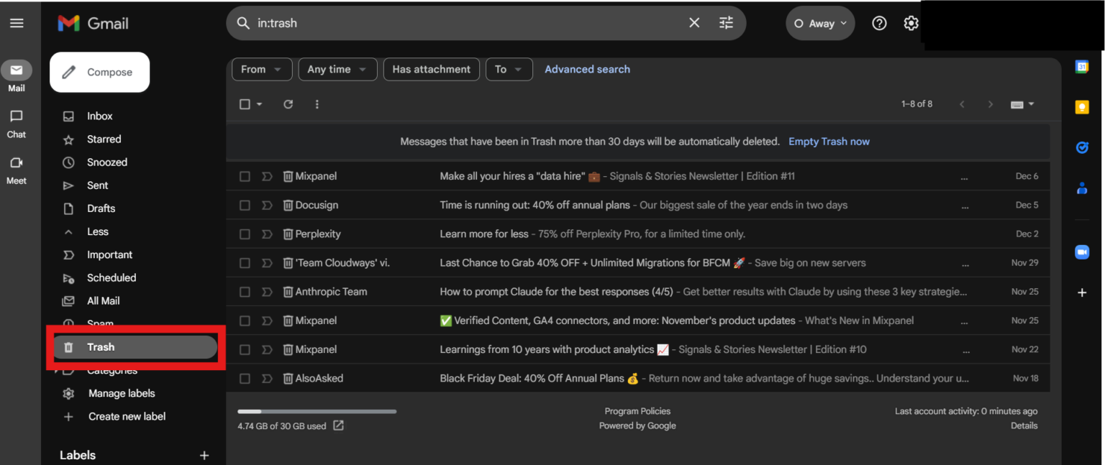Select the checkbox on the Anthropic Team email
The image size is (1105, 465).
point(245,291)
